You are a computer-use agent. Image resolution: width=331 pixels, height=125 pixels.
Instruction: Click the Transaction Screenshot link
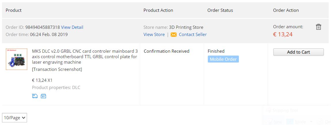pos(57,69)
